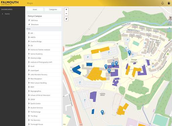This screenshot has height=126, width=172.
Task: Expand the AMATA area chevron
Action: [x=29, y=37]
